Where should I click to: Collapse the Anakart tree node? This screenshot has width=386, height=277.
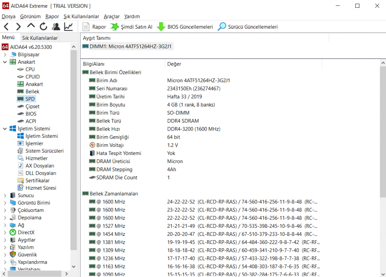click(5, 62)
